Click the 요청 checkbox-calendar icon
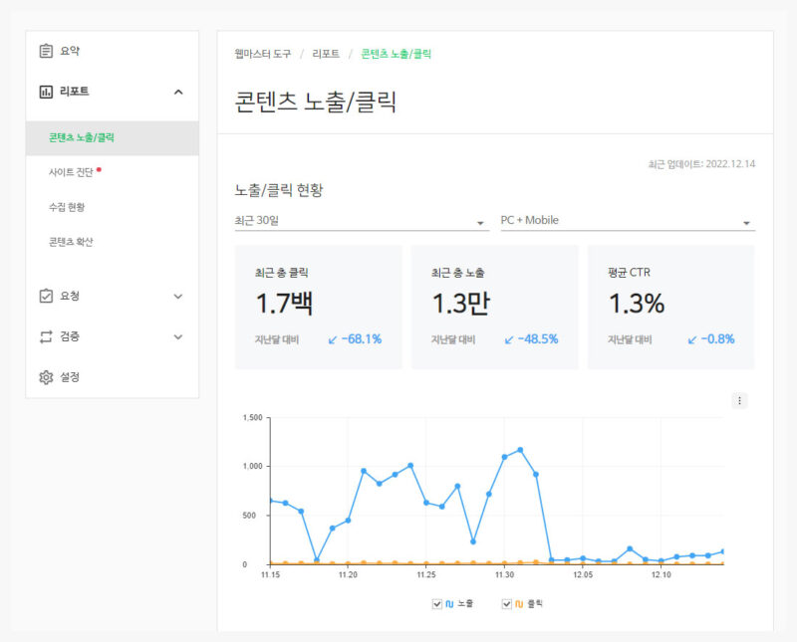 point(46,296)
